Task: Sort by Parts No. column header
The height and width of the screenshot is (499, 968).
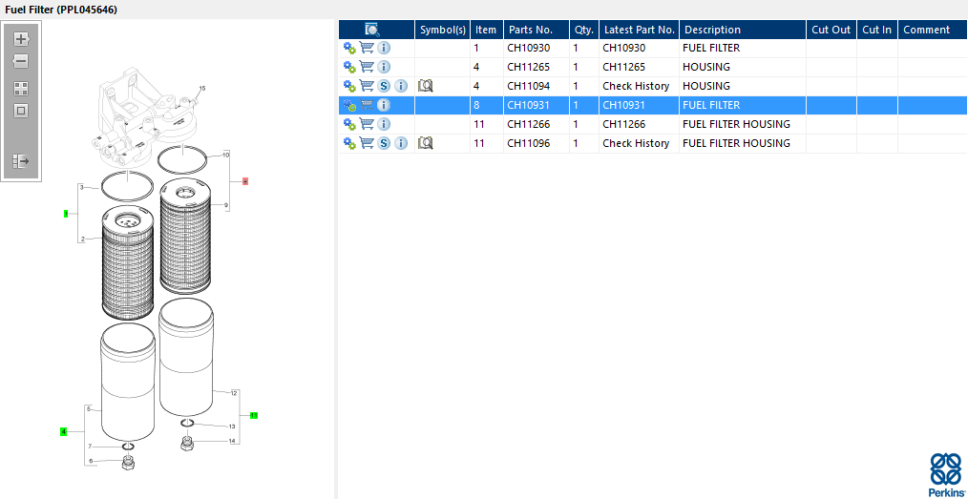Action: click(537, 30)
